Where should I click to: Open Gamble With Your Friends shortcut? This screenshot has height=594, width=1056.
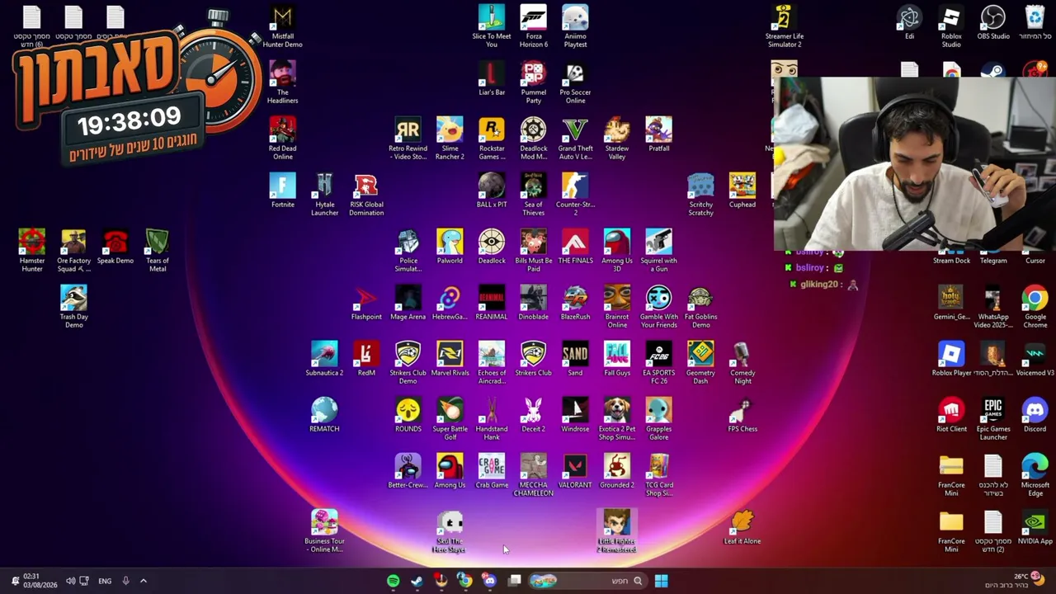pos(658,307)
